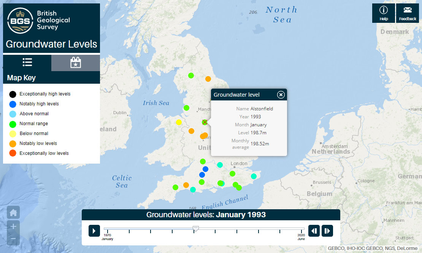Screen dimensions: 422x253
Task: Click the upper blue notably-high marker
Action: point(205,169)
